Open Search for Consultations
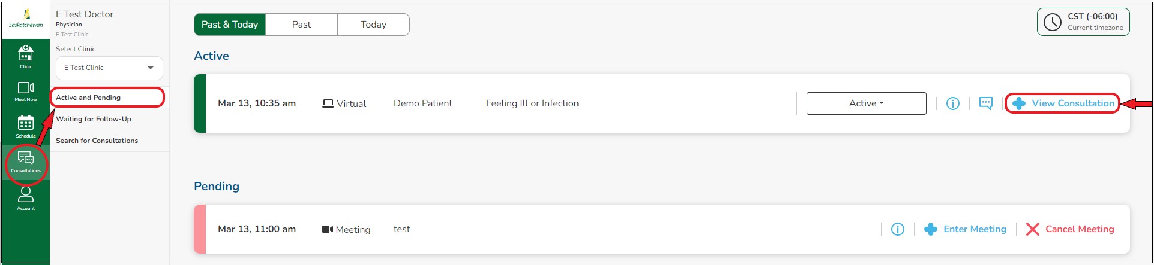Image resolution: width=1154 pixels, height=265 pixels. [x=97, y=141]
